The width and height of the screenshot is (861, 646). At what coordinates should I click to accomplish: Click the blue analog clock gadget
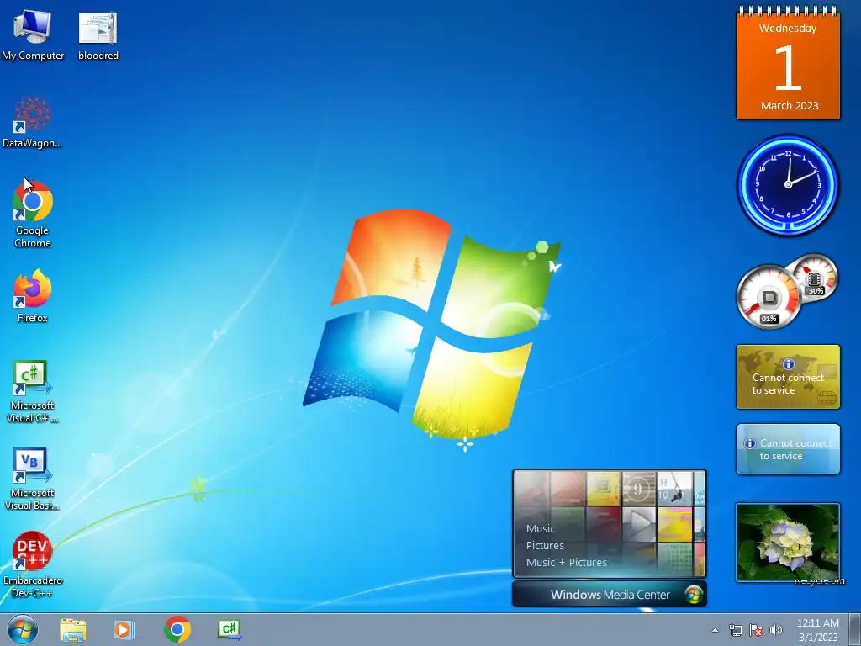click(x=788, y=184)
